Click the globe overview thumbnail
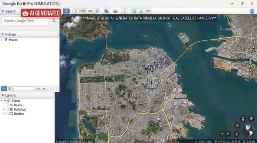Screen dimensions: 257x143 pos(248,130)
